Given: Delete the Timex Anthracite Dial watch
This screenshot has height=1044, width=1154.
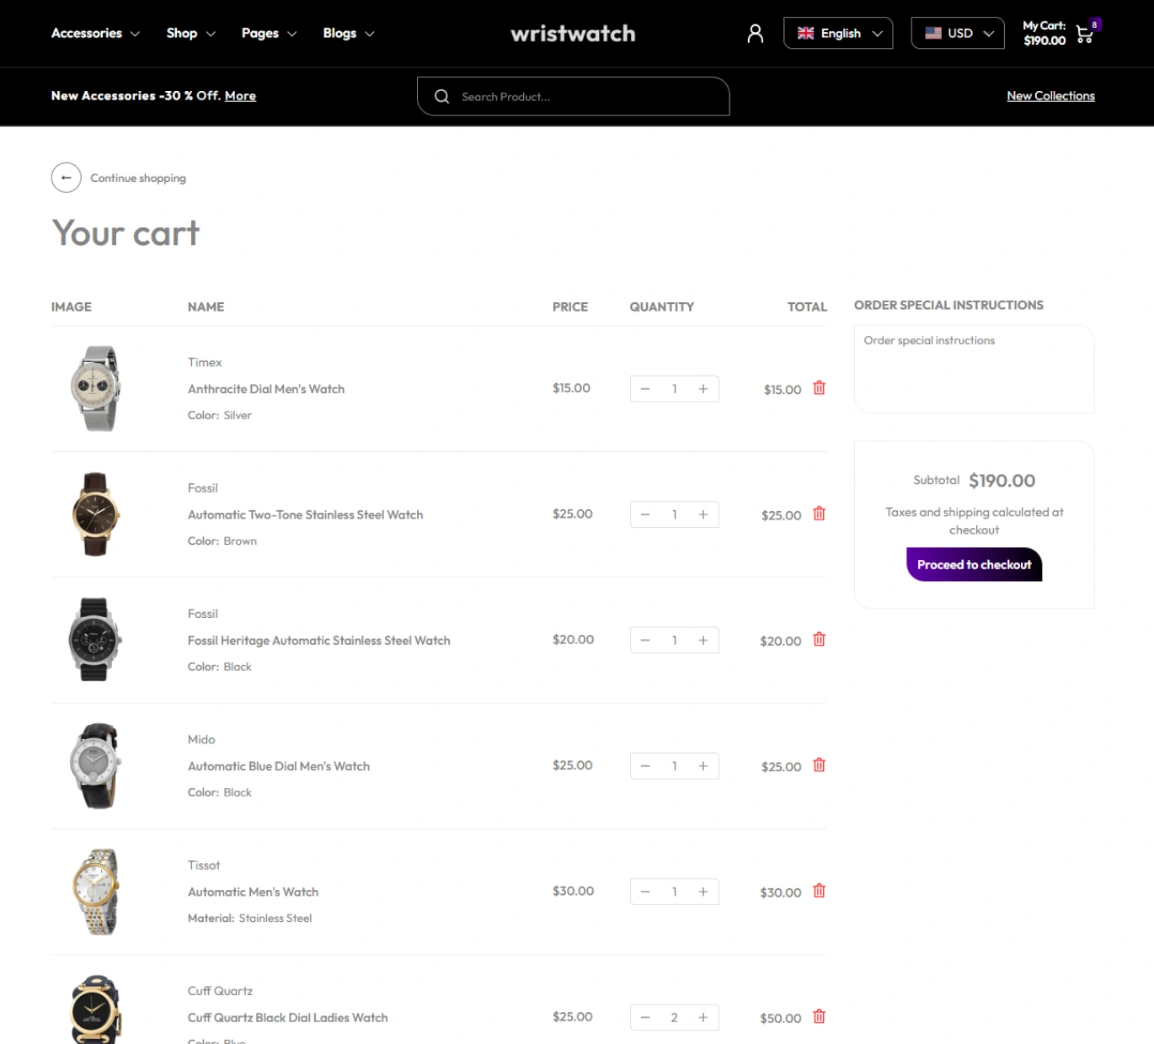Looking at the screenshot, I should point(819,388).
